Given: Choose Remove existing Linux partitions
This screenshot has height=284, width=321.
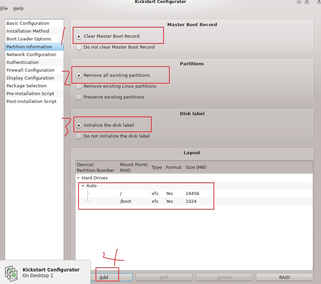Looking at the screenshot, I should point(79,86).
